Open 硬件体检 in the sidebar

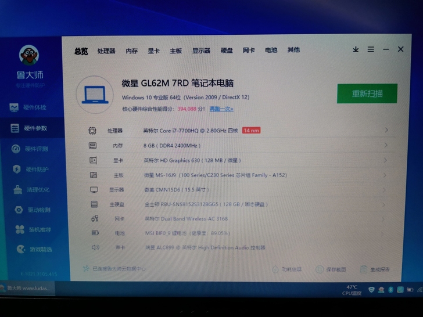pyautogui.click(x=28, y=107)
